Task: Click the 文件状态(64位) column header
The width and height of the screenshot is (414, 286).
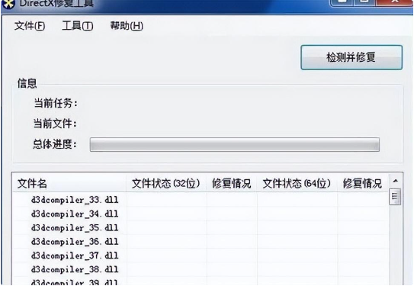Action: click(297, 183)
